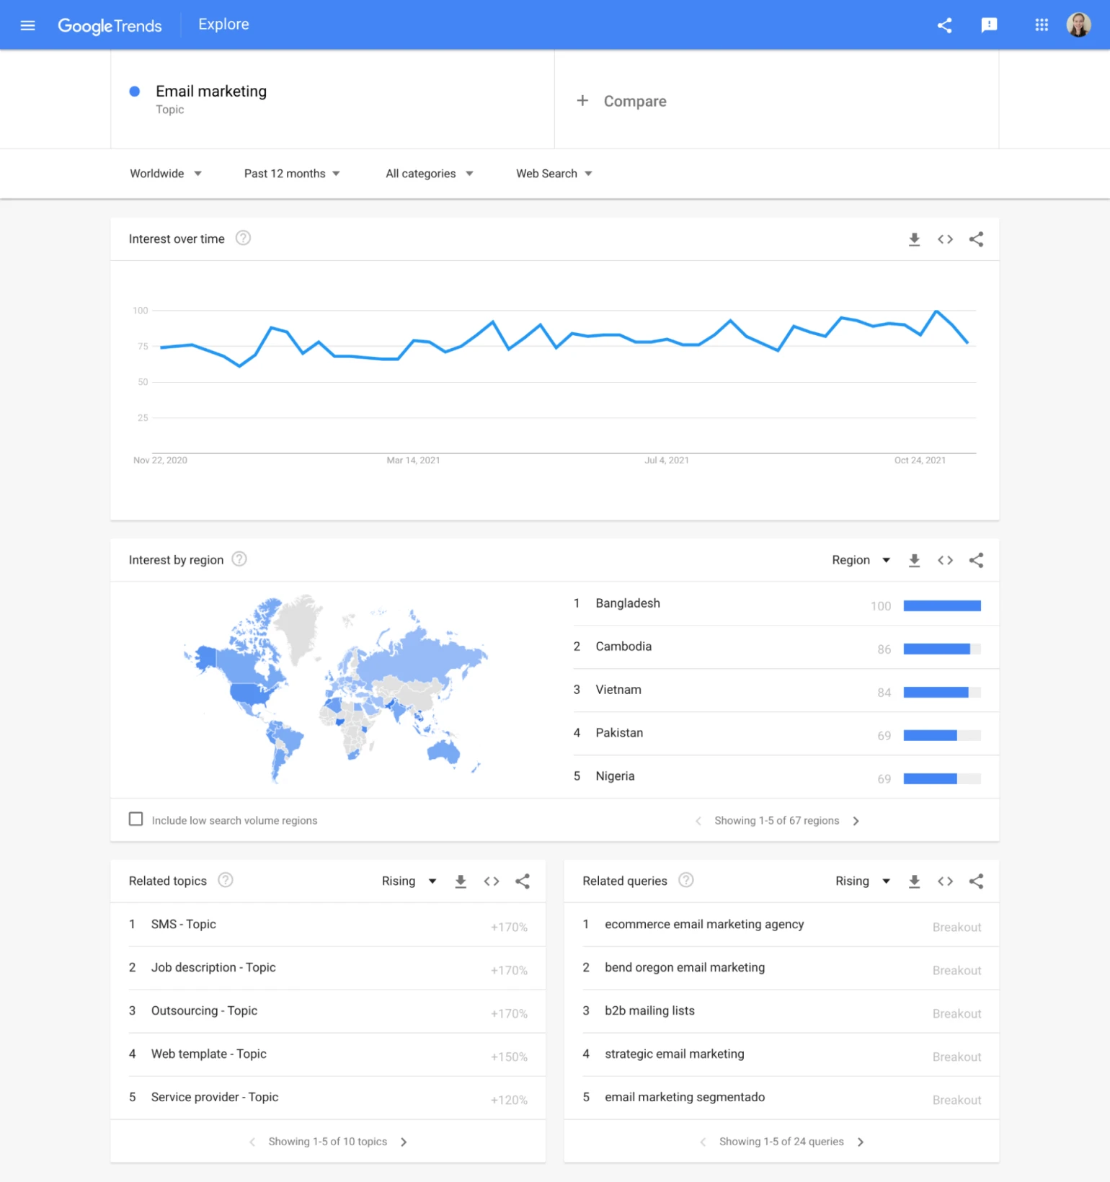Click the share icon in the header
Viewport: 1110px width, 1182px height.
(x=944, y=25)
